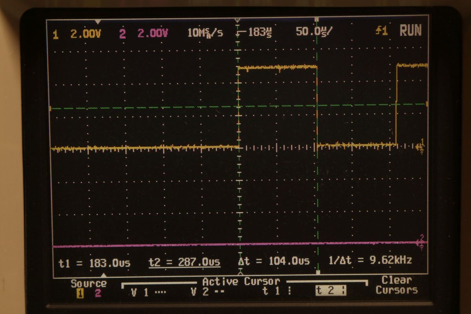
Task: Select source channel 2 under Source
Action: click(98, 292)
